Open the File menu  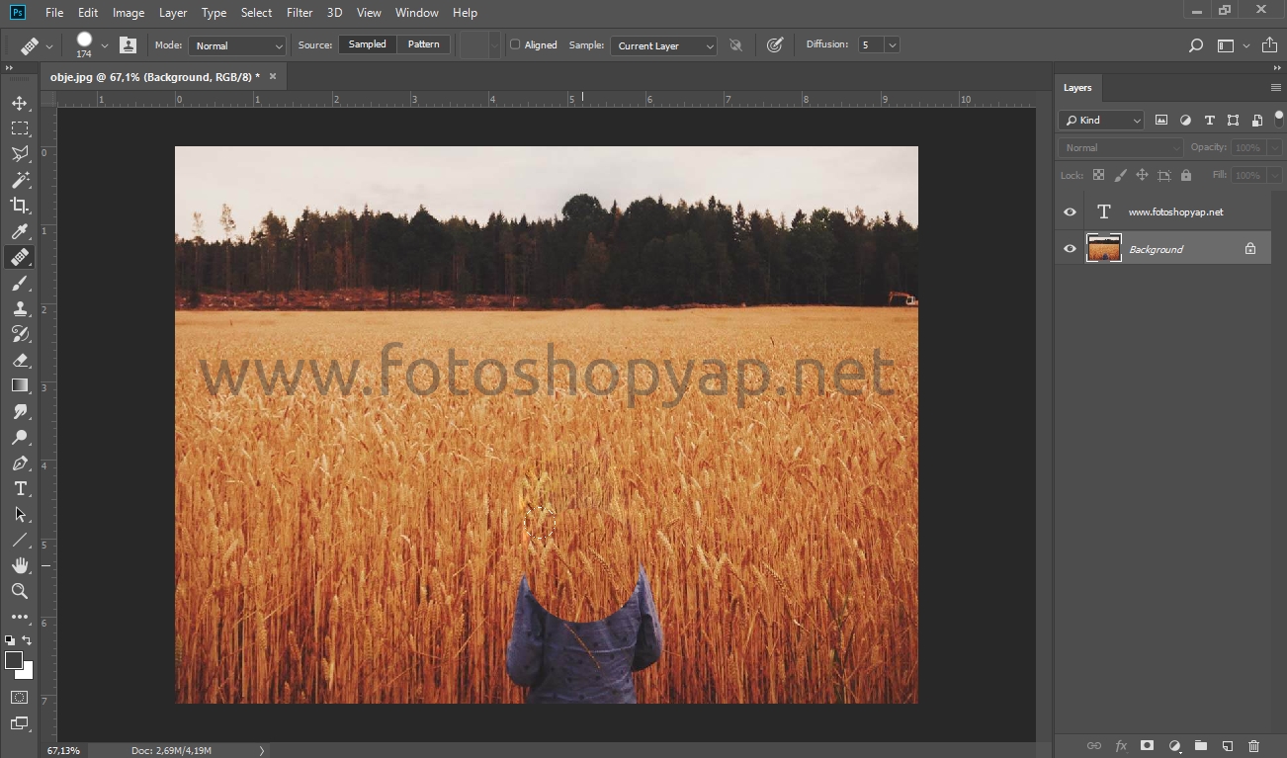pyautogui.click(x=54, y=13)
